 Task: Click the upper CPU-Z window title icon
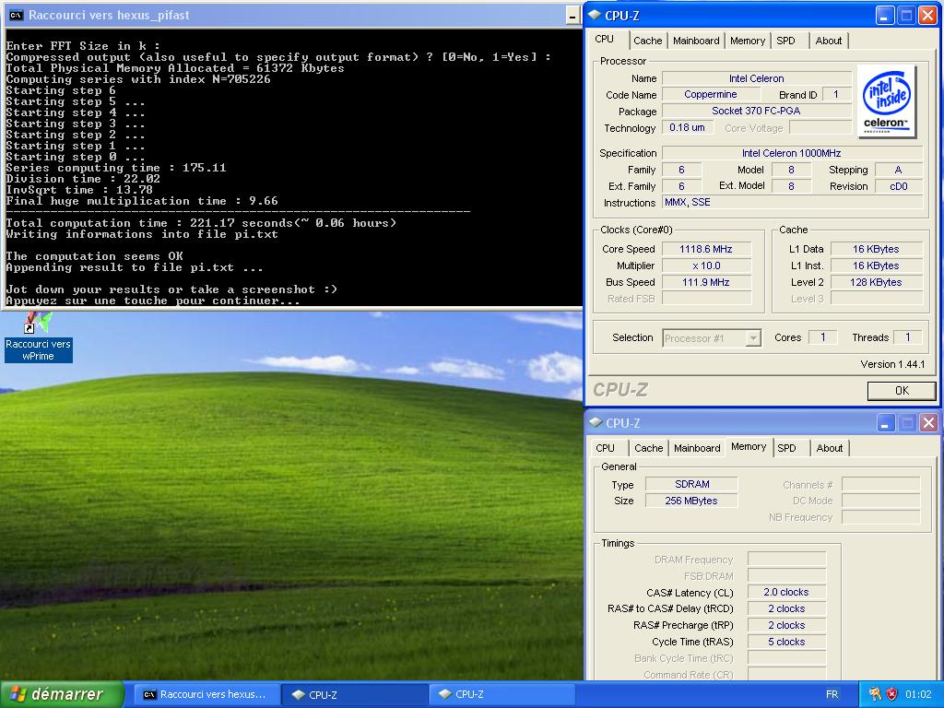pyautogui.click(x=595, y=15)
